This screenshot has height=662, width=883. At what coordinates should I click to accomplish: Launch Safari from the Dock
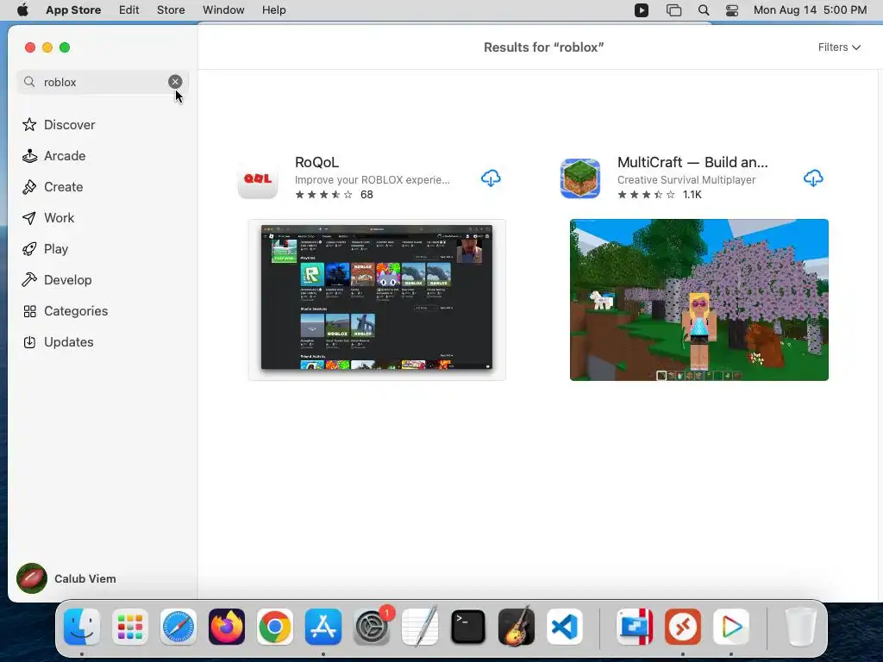click(178, 627)
